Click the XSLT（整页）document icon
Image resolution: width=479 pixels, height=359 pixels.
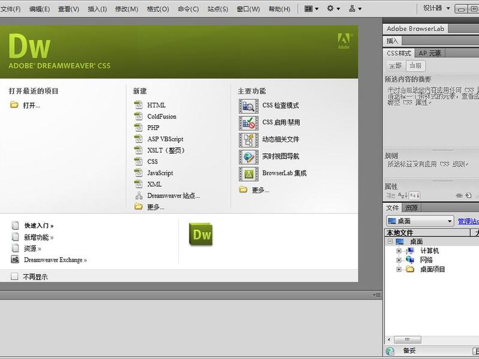coord(138,150)
